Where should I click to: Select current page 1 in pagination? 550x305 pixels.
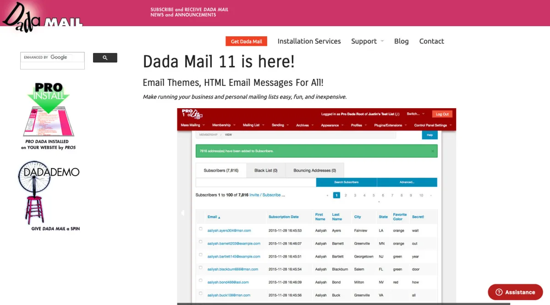(x=336, y=195)
